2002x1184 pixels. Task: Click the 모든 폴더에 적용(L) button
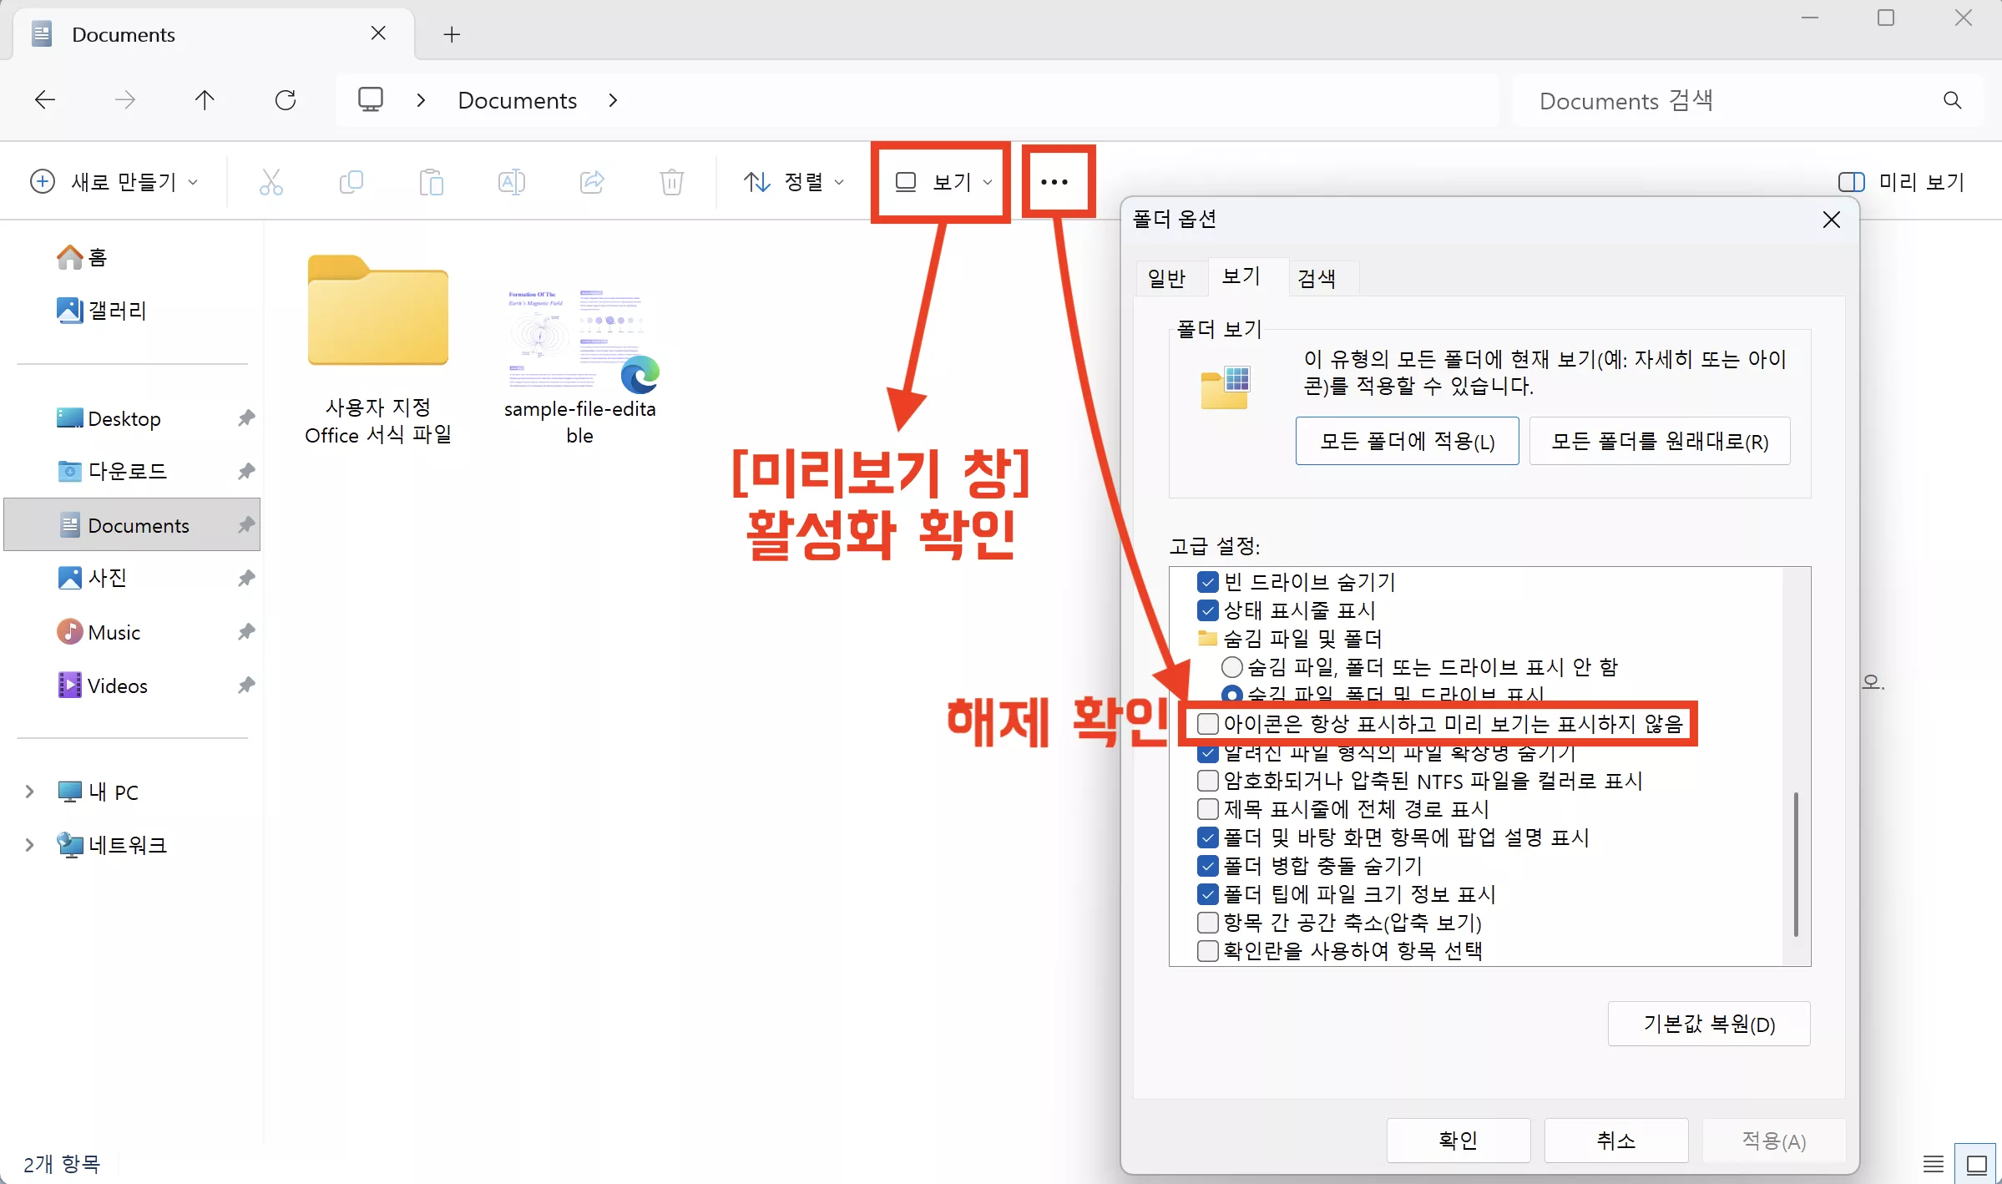pos(1406,441)
